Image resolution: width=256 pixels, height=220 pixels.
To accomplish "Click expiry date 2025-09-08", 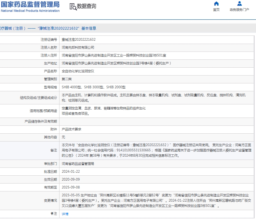I will [x=71, y=187].
